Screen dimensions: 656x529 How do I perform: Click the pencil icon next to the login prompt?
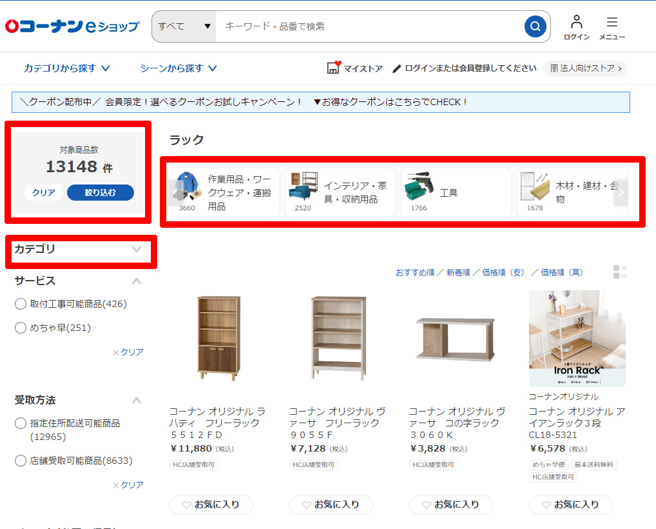tap(396, 68)
